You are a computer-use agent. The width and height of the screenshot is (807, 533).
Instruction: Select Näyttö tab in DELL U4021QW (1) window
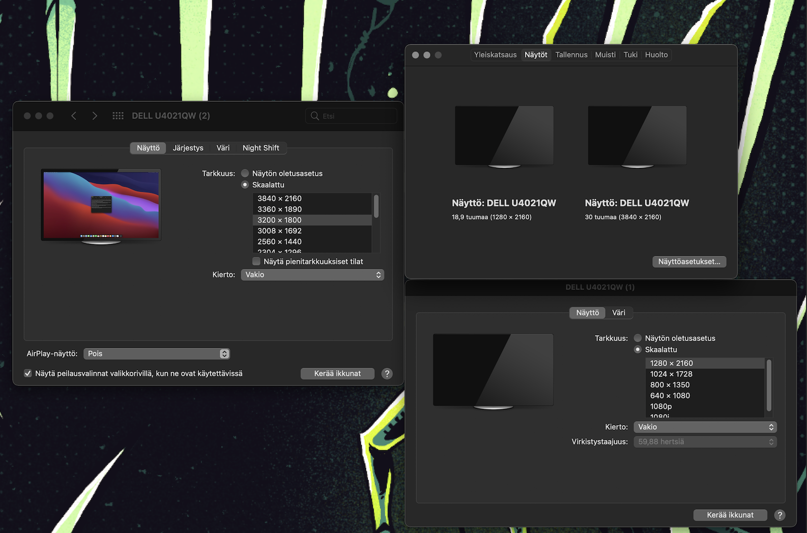[x=588, y=313]
